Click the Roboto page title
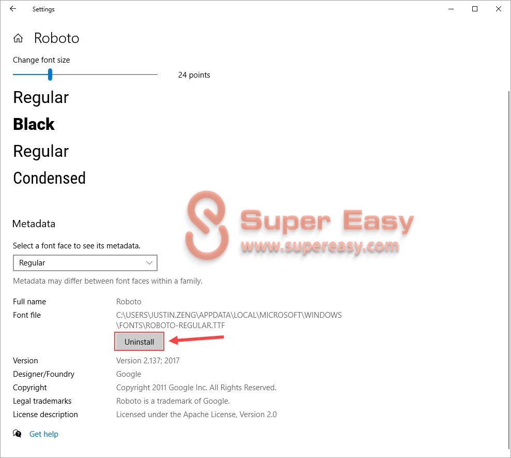Image resolution: width=511 pixels, height=458 pixels. point(57,38)
